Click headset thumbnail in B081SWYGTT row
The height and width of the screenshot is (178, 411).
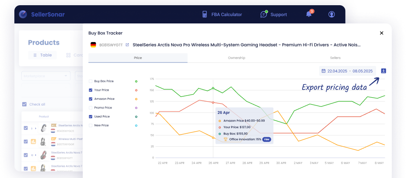coord(44,155)
